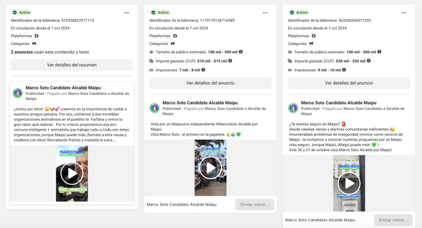Screen dimensions: 422x228
Task: Open the three-dot menu on ad 563206546071202
Action: click(x=404, y=13)
